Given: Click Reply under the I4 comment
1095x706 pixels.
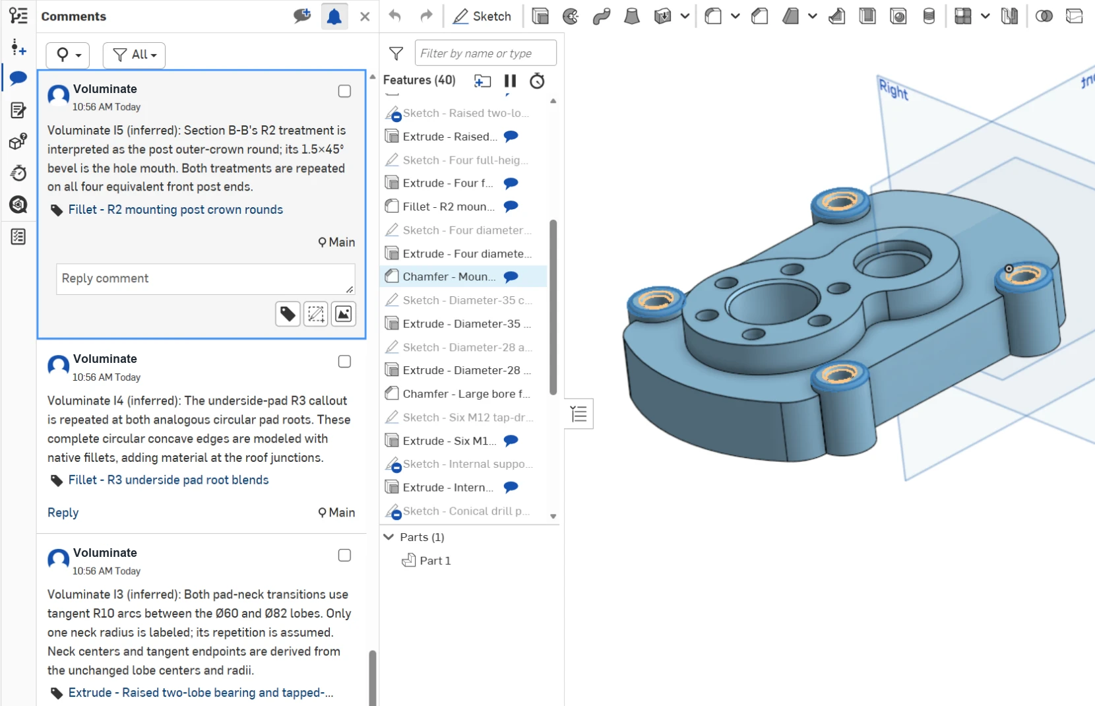Looking at the screenshot, I should point(63,512).
